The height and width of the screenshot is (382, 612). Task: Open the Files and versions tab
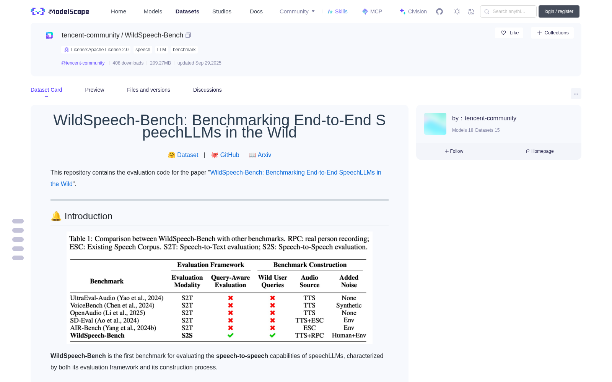coord(148,90)
